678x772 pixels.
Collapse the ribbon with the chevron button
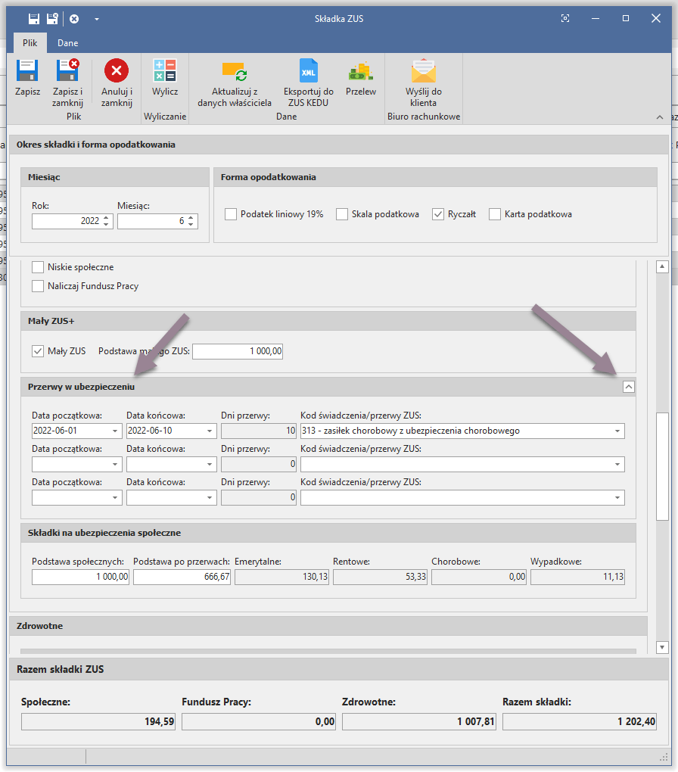coord(660,117)
